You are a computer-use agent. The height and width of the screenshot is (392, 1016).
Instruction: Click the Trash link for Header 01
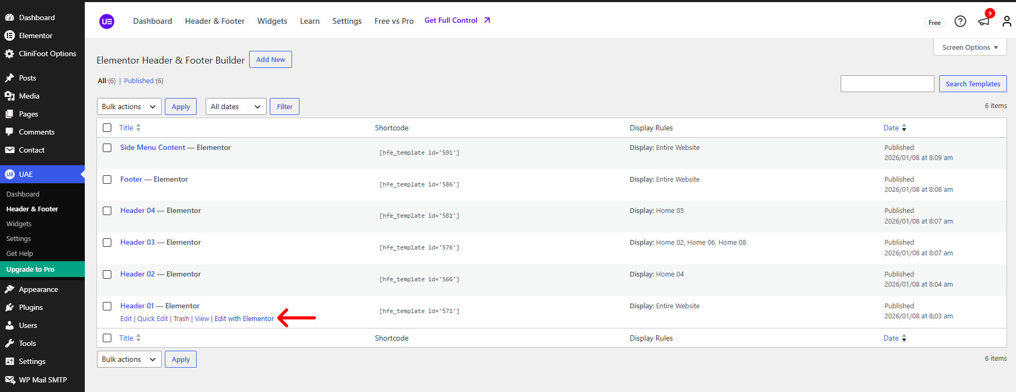point(181,319)
